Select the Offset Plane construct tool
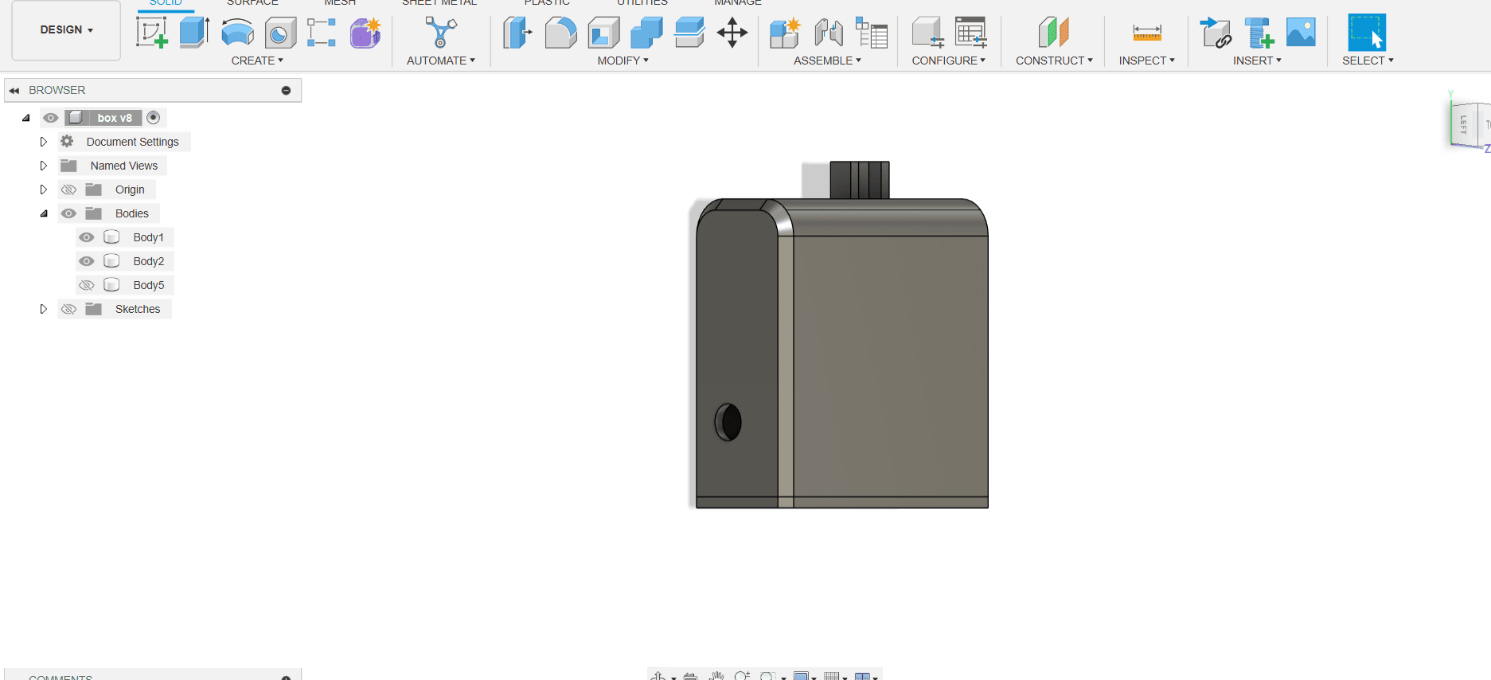Viewport: 1491px width, 680px height. 1054,33
